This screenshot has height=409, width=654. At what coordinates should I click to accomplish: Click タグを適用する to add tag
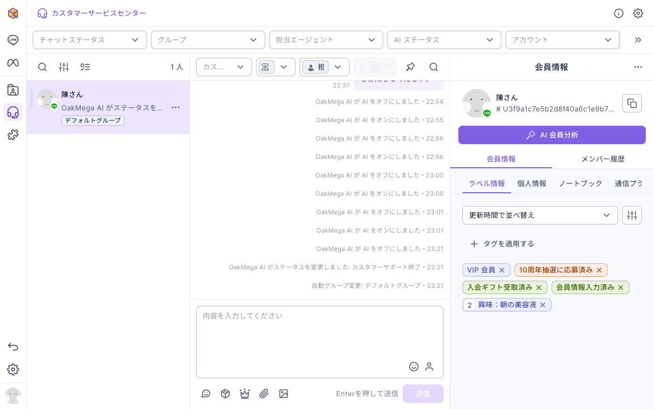click(502, 244)
